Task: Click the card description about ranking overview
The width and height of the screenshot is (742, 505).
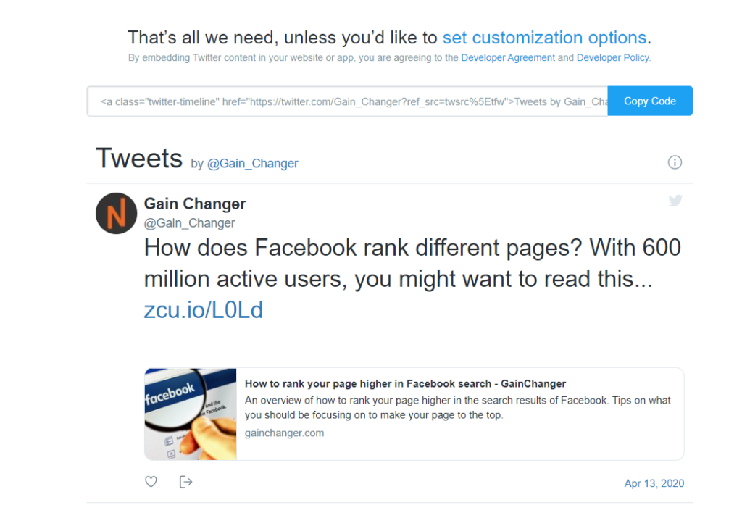Action: coord(458,407)
